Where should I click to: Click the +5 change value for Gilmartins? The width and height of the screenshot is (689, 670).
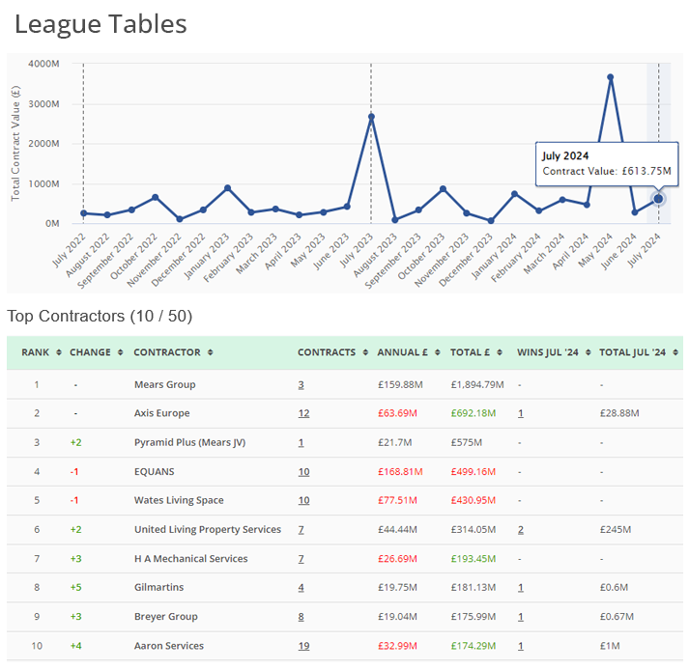click(x=75, y=588)
